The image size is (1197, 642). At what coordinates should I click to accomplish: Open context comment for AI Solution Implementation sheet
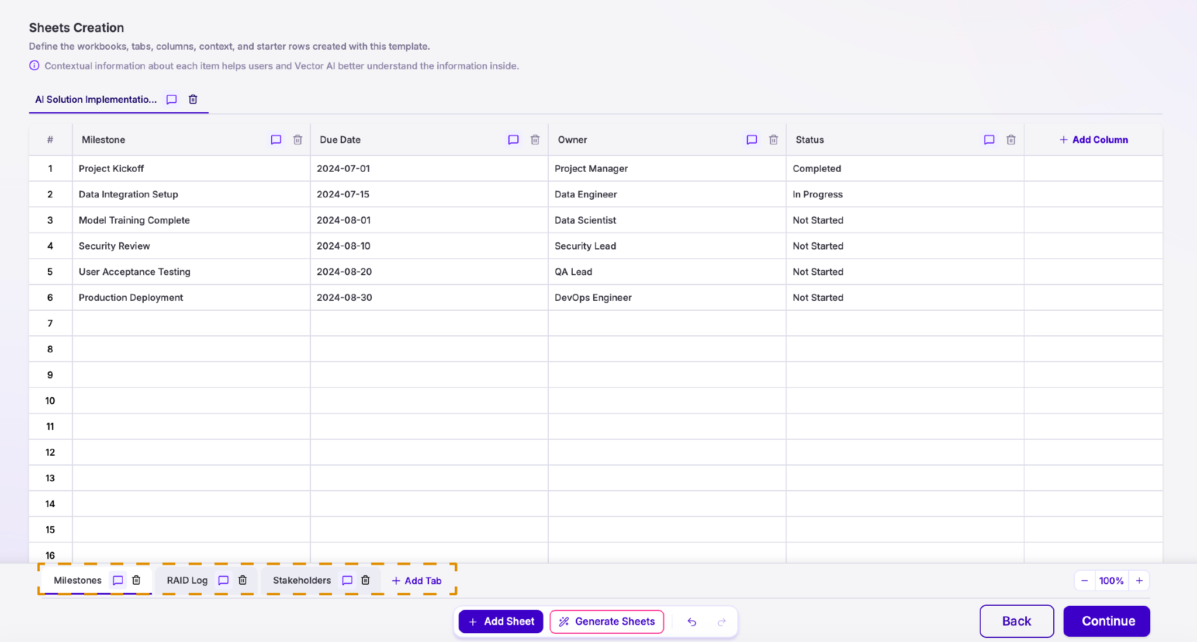tap(171, 99)
